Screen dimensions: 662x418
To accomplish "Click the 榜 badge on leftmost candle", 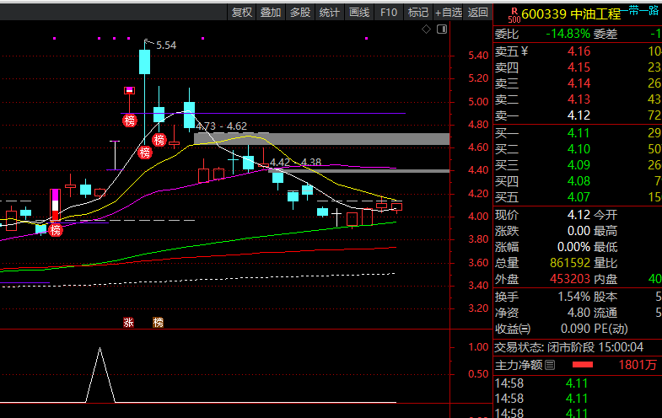I will [x=56, y=230].
